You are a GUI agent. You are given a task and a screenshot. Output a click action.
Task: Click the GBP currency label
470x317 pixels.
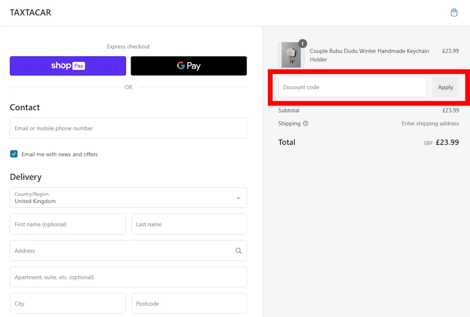point(428,143)
